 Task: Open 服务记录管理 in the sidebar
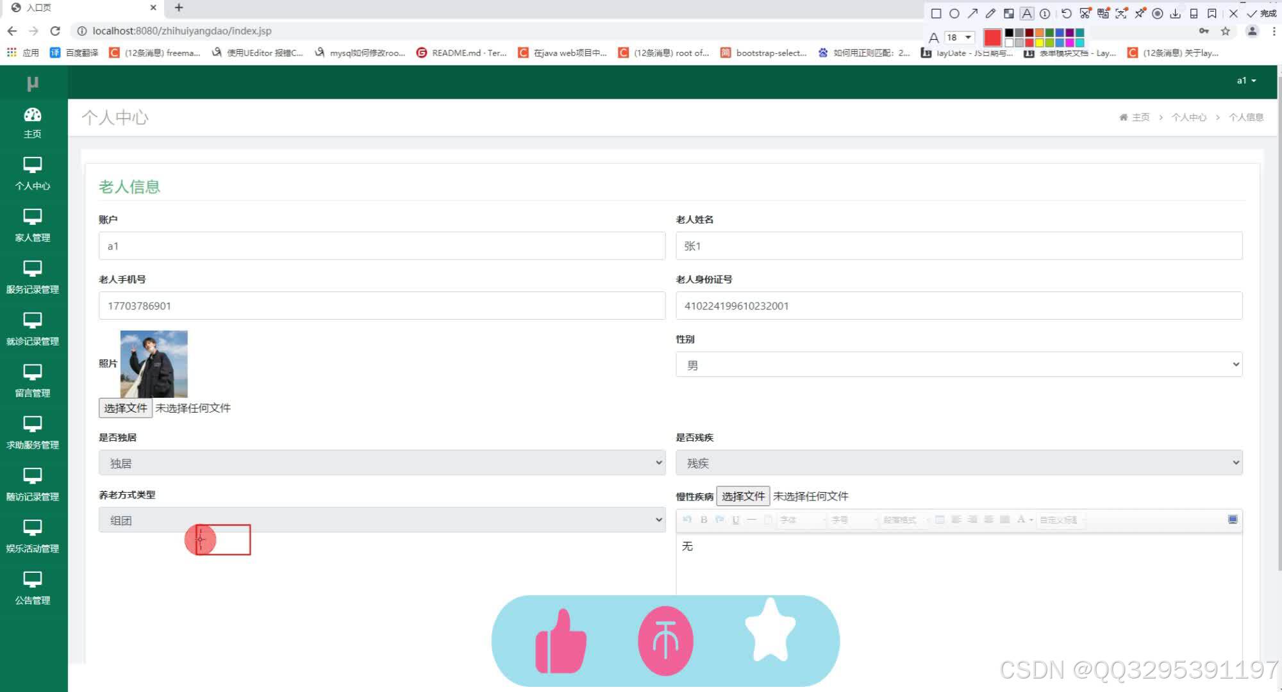33,277
